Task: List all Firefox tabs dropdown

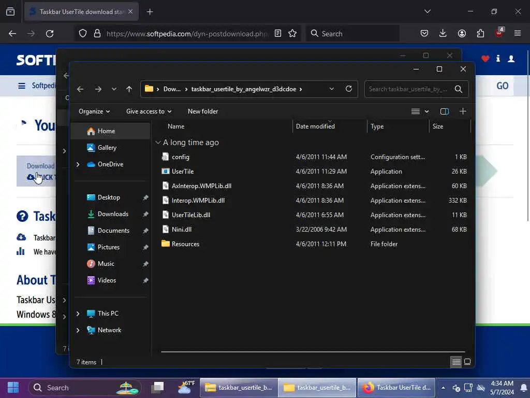Action: click(427, 11)
